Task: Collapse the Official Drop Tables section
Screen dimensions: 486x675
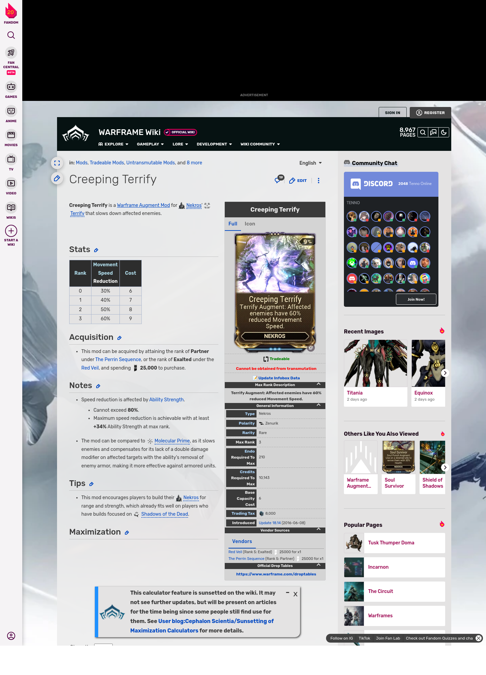Action: pyautogui.click(x=319, y=565)
